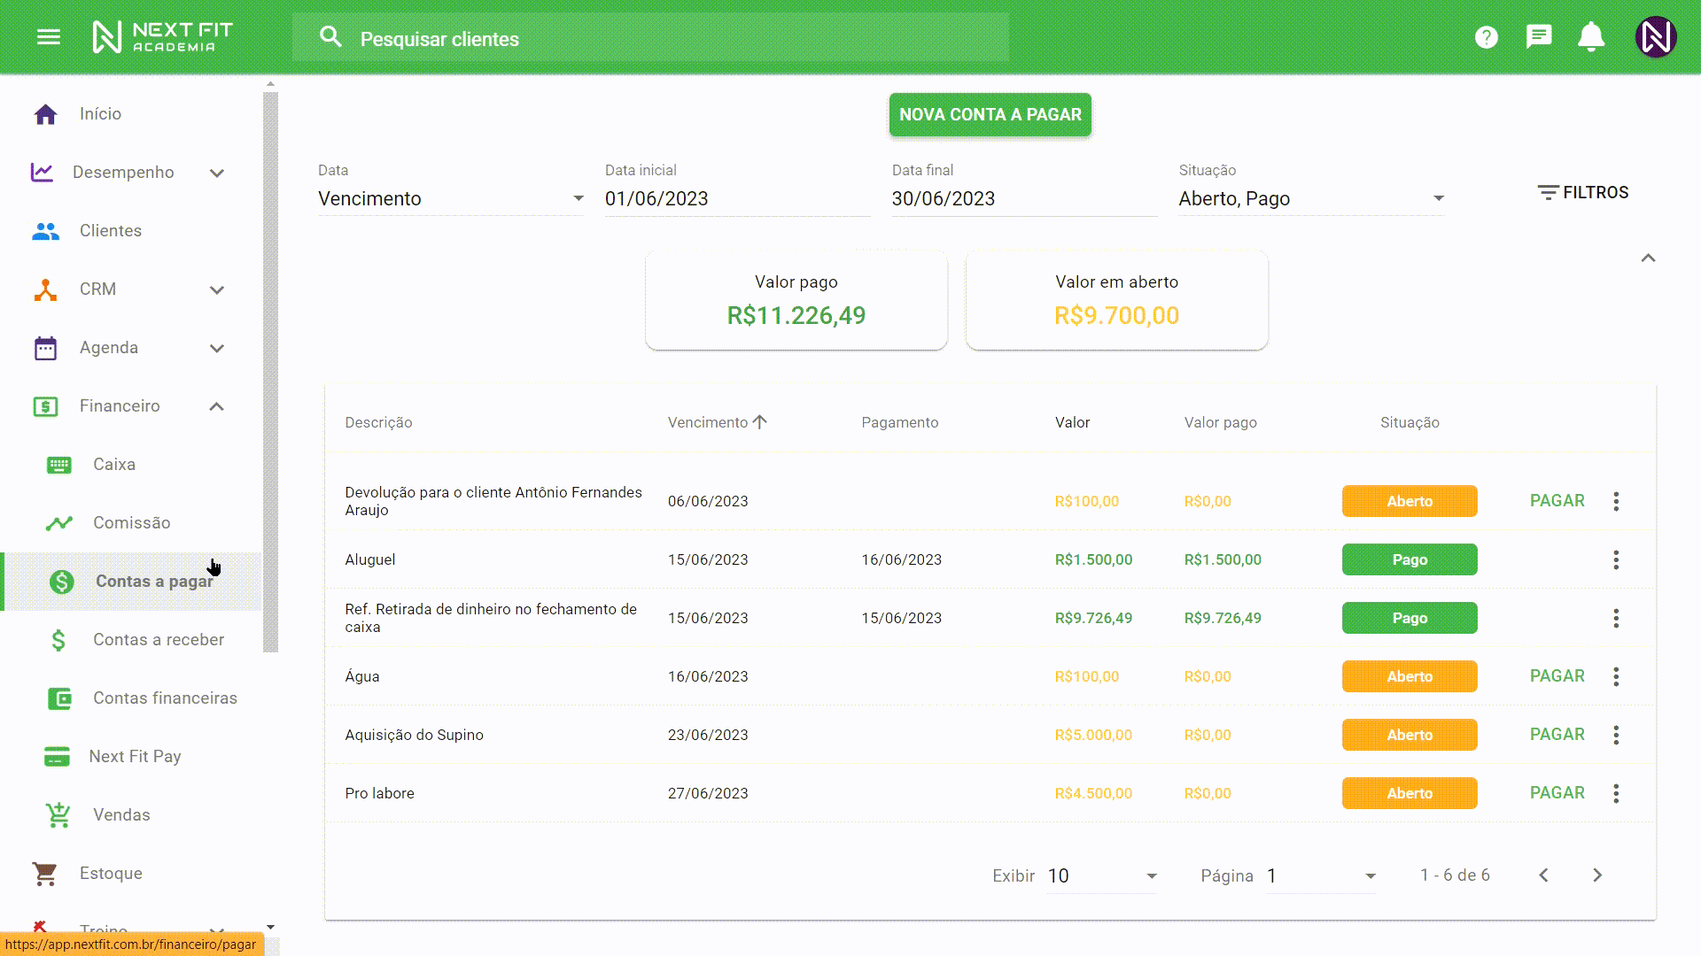Click NOVA CONTA A PAGAR button
This screenshot has width=1701, height=956.
[990, 115]
